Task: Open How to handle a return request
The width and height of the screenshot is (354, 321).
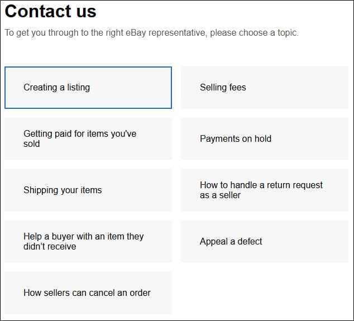Action: tap(264, 190)
